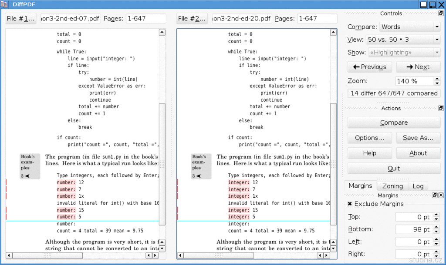Switch to the Log tab
The height and width of the screenshot is (265, 446).
[x=418, y=186]
